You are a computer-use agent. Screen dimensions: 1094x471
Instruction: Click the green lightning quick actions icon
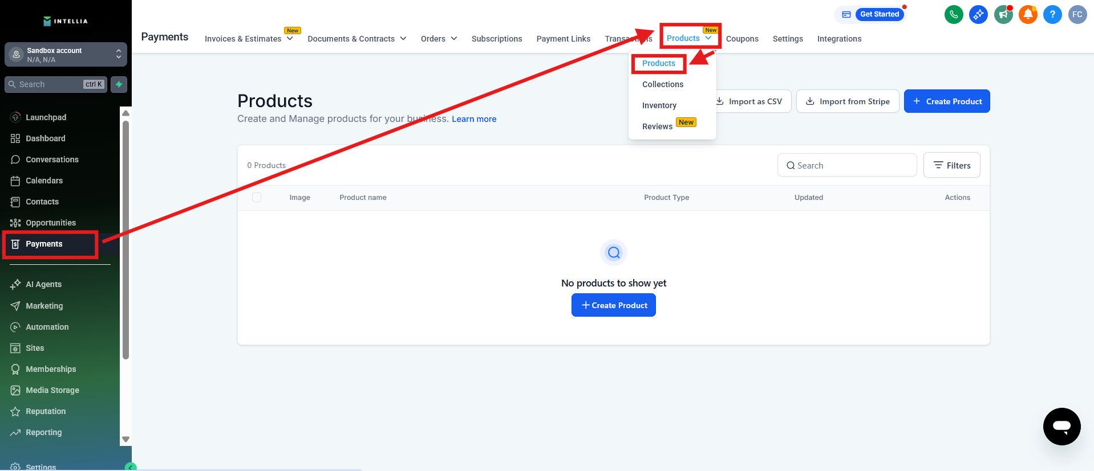[119, 84]
